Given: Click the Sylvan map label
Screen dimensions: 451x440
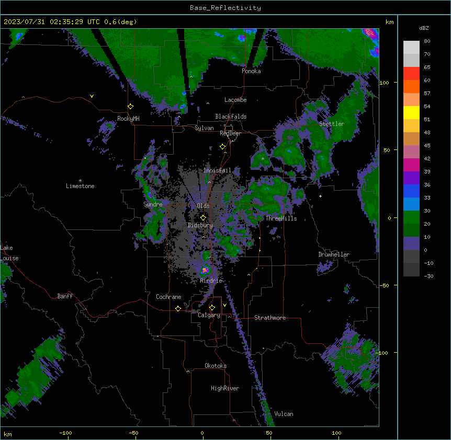Looking at the screenshot, I should [204, 128].
